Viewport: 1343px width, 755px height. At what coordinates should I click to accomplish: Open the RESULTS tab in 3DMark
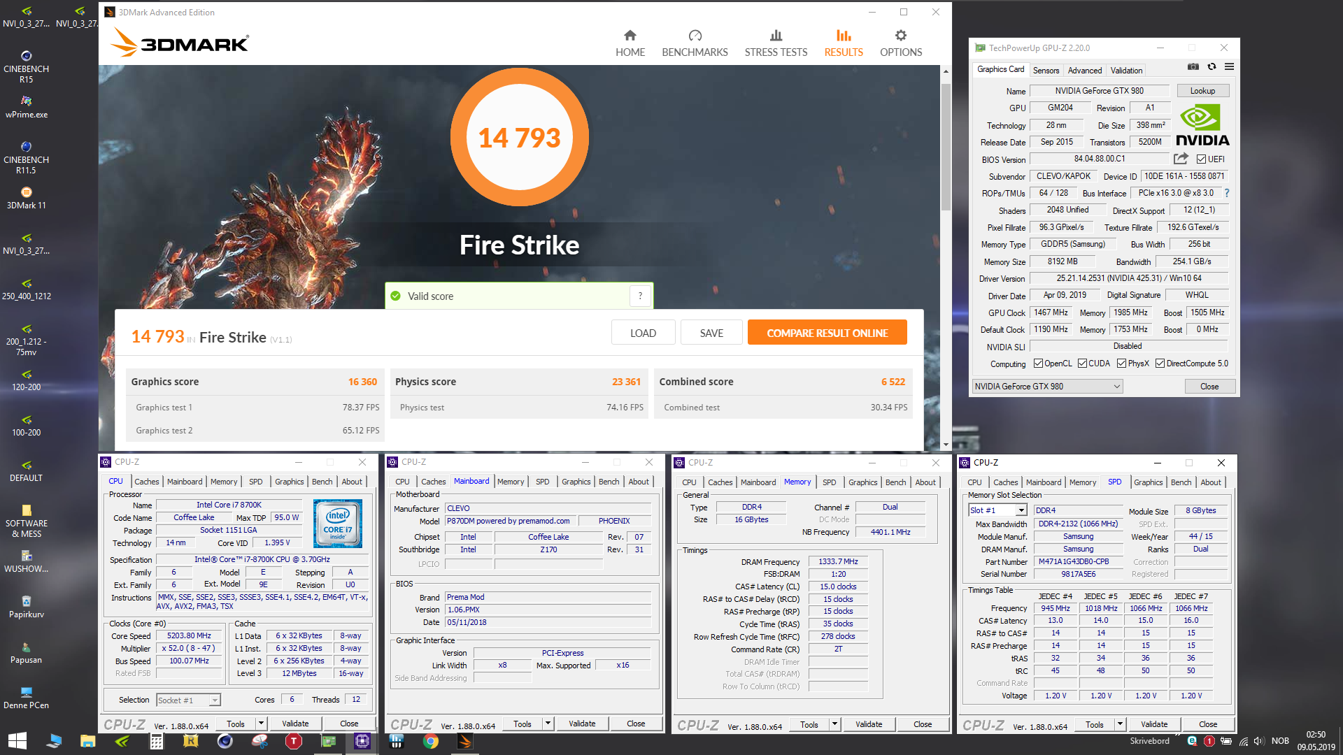(843, 43)
